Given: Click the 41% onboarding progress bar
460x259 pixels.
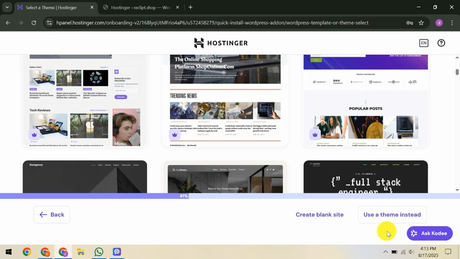Looking at the screenshot, I should [x=230, y=196].
